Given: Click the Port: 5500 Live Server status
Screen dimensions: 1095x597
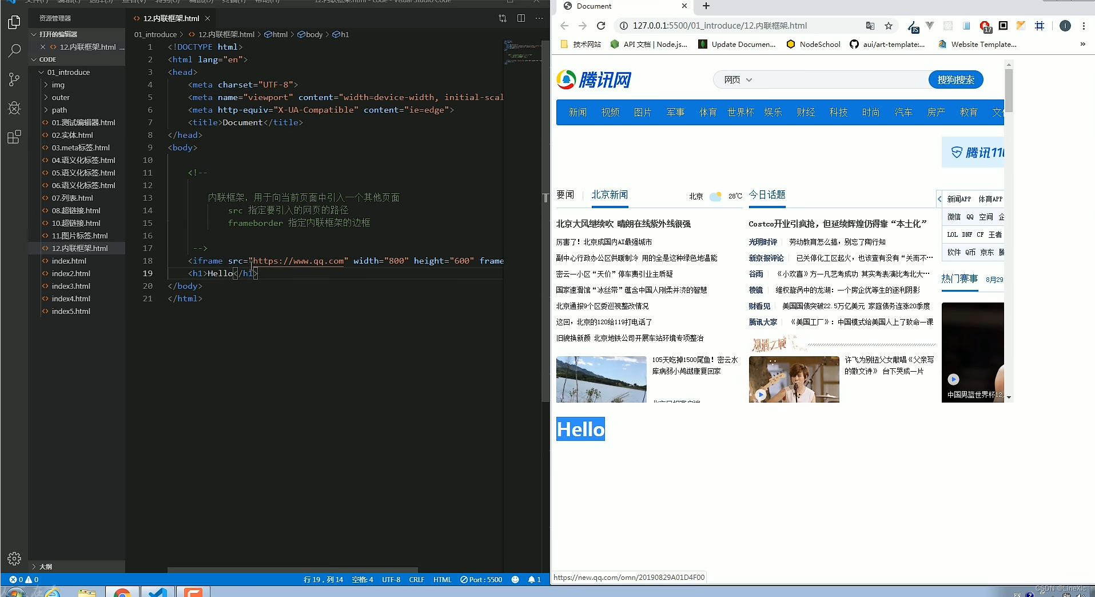Looking at the screenshot, I should (481, 579).
